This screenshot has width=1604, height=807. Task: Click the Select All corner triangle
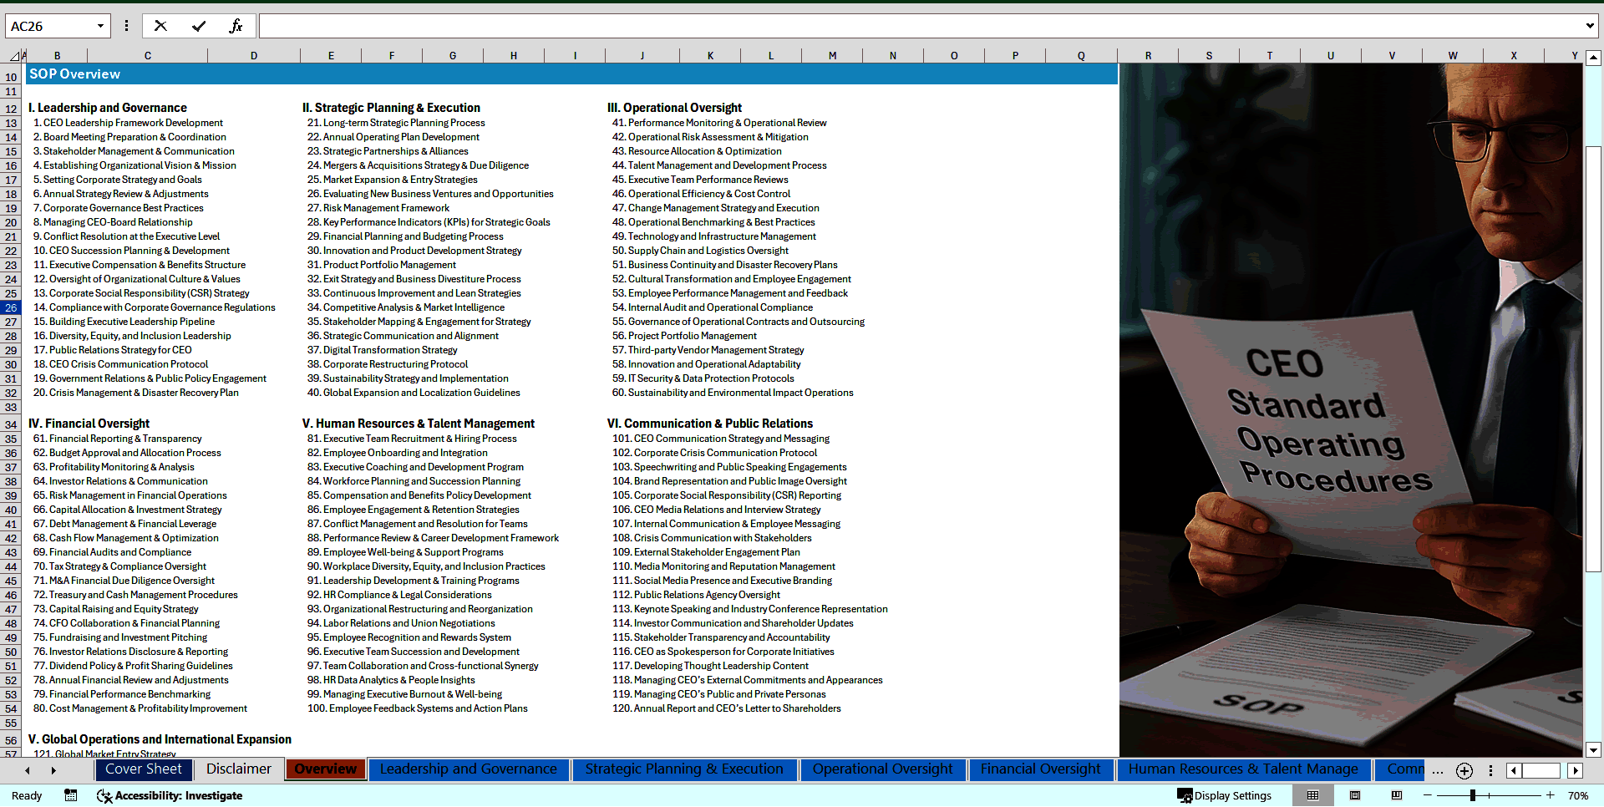click(14, 56)
